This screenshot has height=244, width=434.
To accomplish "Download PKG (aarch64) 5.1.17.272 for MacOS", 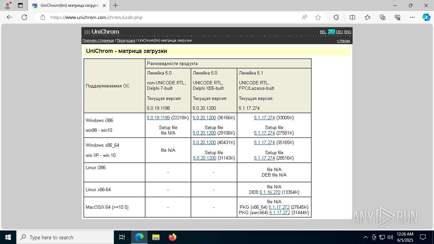I will pyautogui.click(x=280, y=212).
